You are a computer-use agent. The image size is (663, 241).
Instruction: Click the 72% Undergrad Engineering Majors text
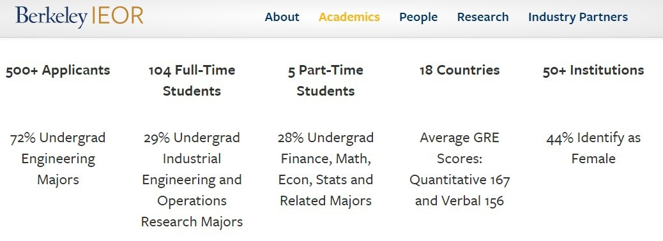tap(58, 159)
